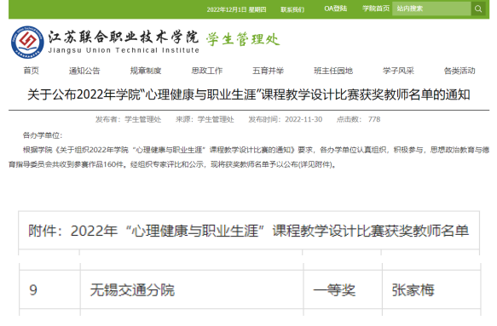The height and width of the screenshot is (326, 497).
Task: Click the 附件 table heading row
Action: click(x=249, y=231)
